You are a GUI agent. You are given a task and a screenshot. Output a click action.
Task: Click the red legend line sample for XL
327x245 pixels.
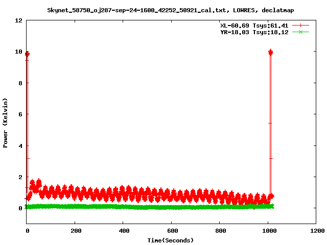click(300, 26)
